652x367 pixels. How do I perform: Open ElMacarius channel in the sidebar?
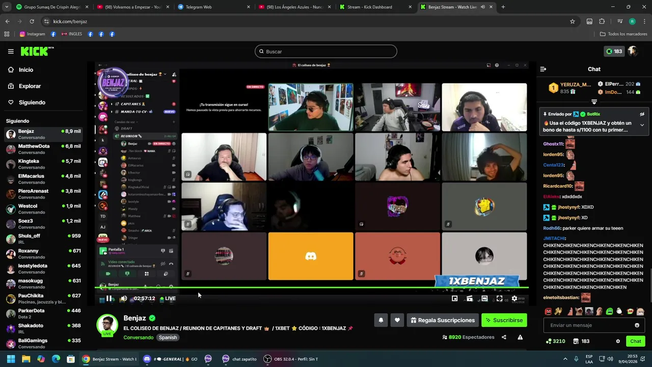point(43,179)
